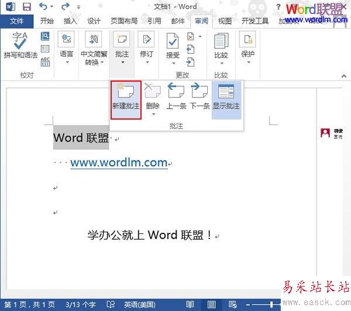The height and width of the screenshot is (311, 351).
Task: Click the ABC 123 word count icon
Action: (x=45, y=62)
